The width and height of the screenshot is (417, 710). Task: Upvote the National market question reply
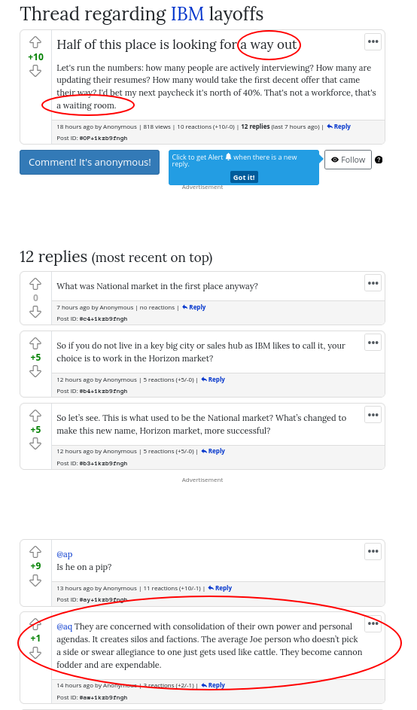(x=35, y=284)
